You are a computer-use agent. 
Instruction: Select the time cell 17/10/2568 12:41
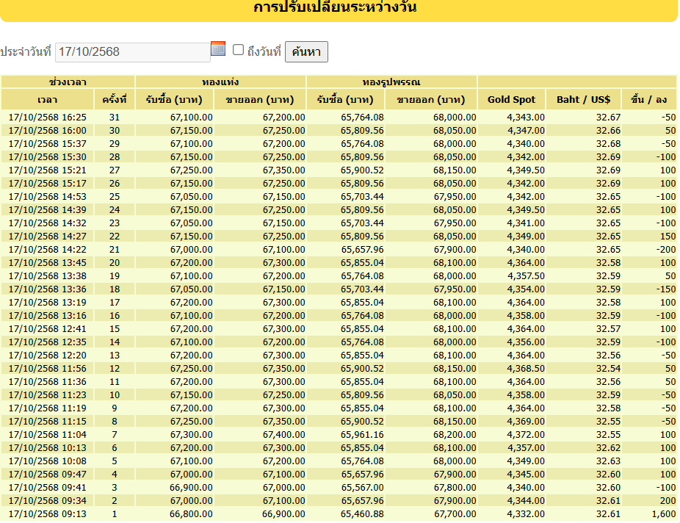tap(47, 329)
